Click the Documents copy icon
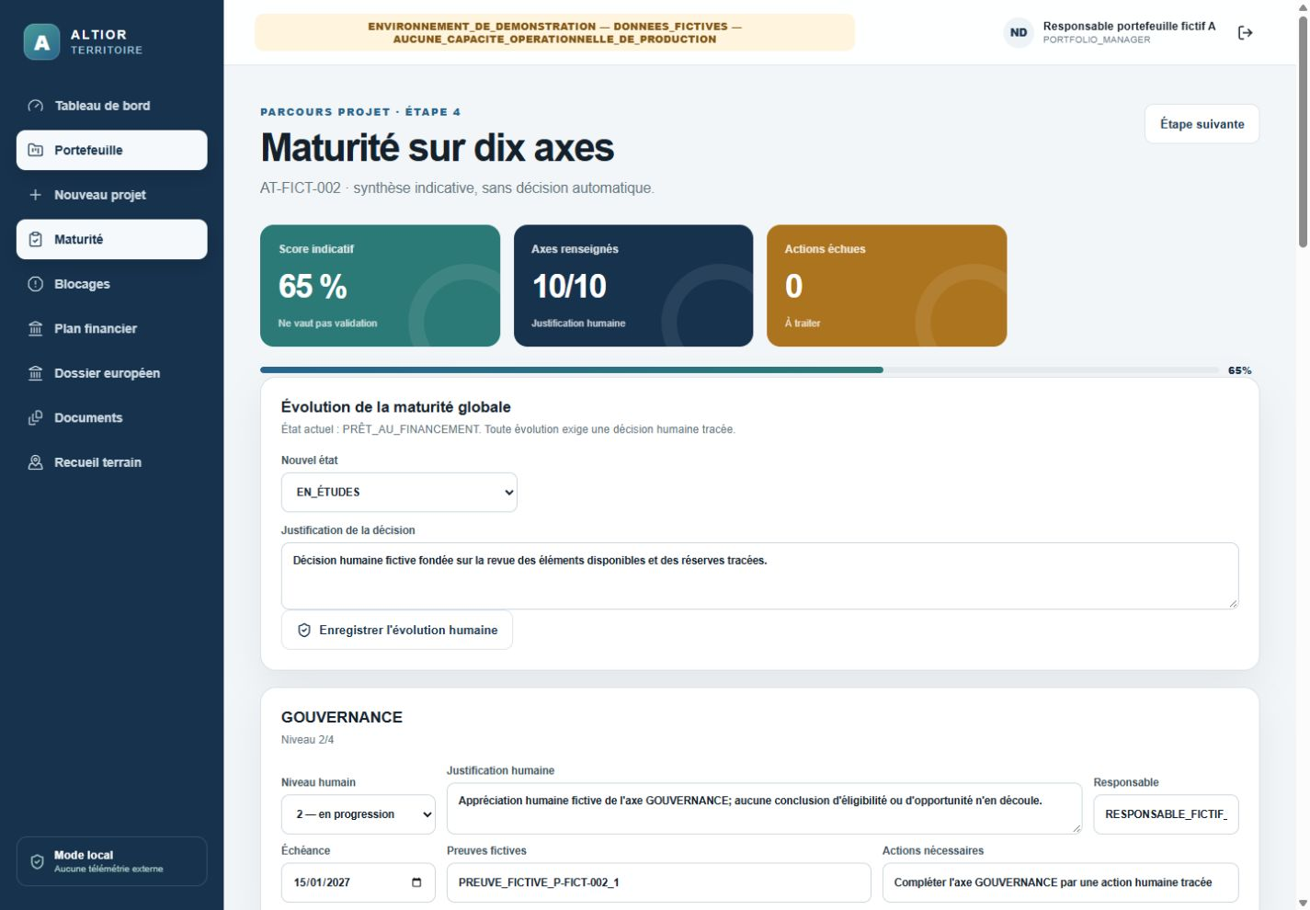The image size is (1310, 910). (36, 417)
